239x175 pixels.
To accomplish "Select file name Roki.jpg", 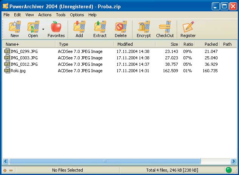I will click(x=18, y=71).
